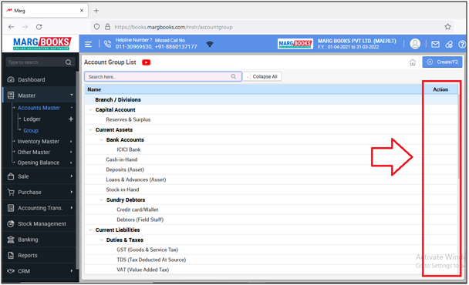Screen dimensions: 469x285
Task: Collapse the Sundry Debtors group chevron
Action: point(101,199)
